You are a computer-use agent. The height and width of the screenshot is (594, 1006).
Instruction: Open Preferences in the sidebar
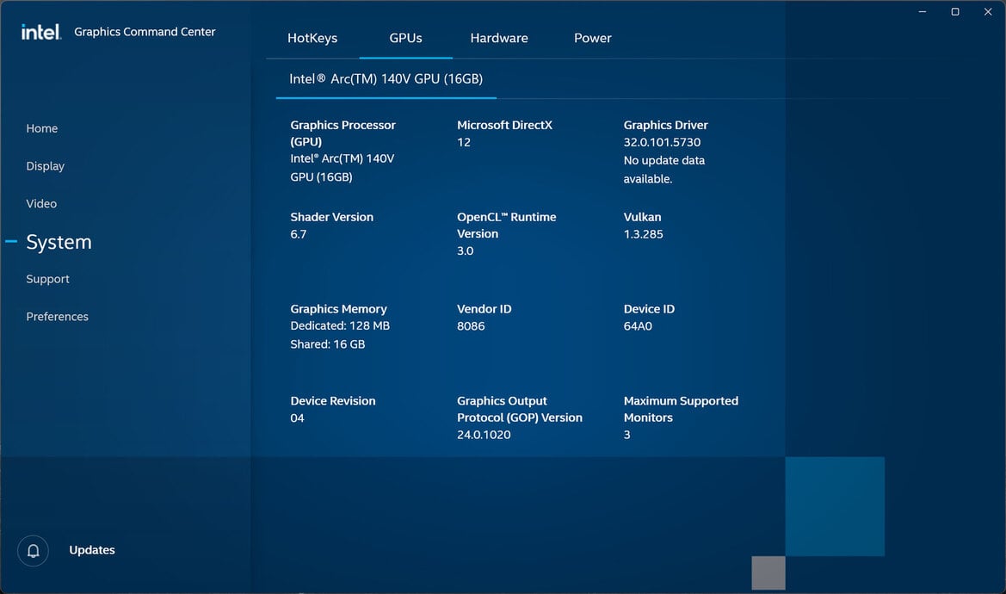pyautogui.click(x=57, y=316)
